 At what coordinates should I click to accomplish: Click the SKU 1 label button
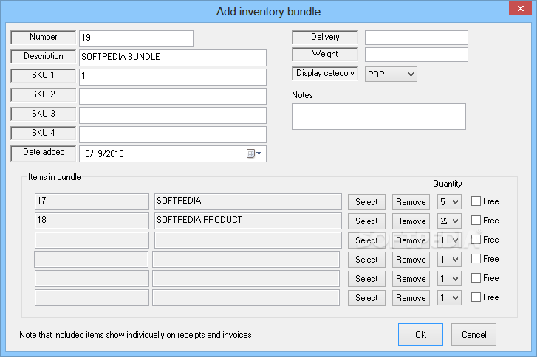(44, 75)
